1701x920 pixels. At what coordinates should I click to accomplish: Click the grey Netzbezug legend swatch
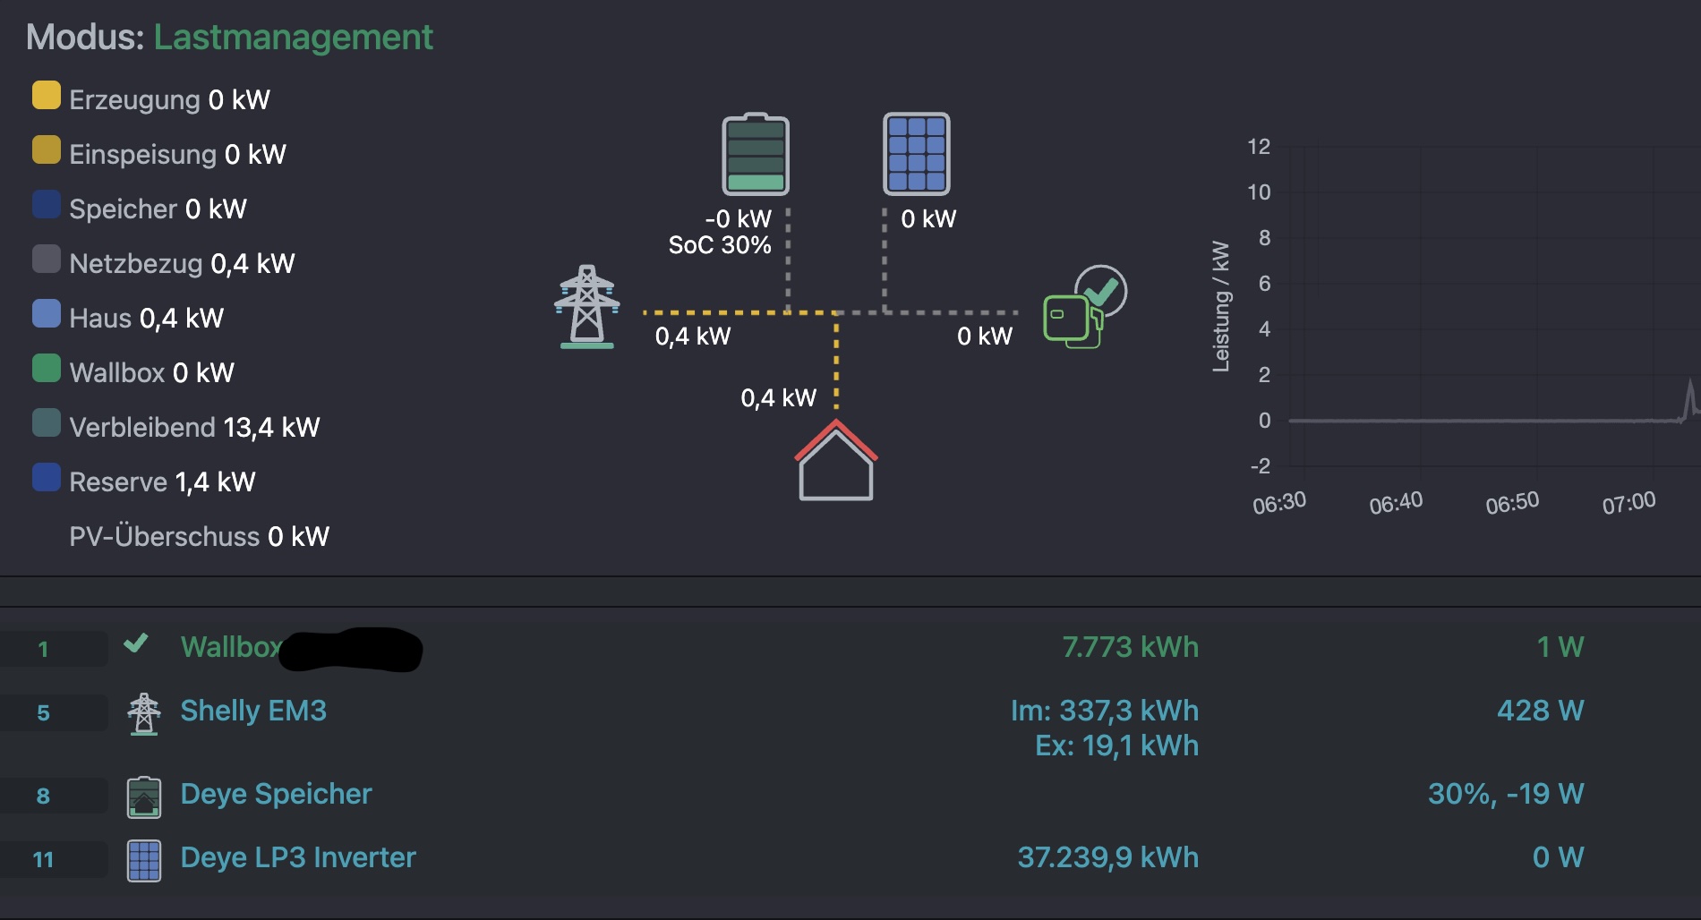point(47,259)
